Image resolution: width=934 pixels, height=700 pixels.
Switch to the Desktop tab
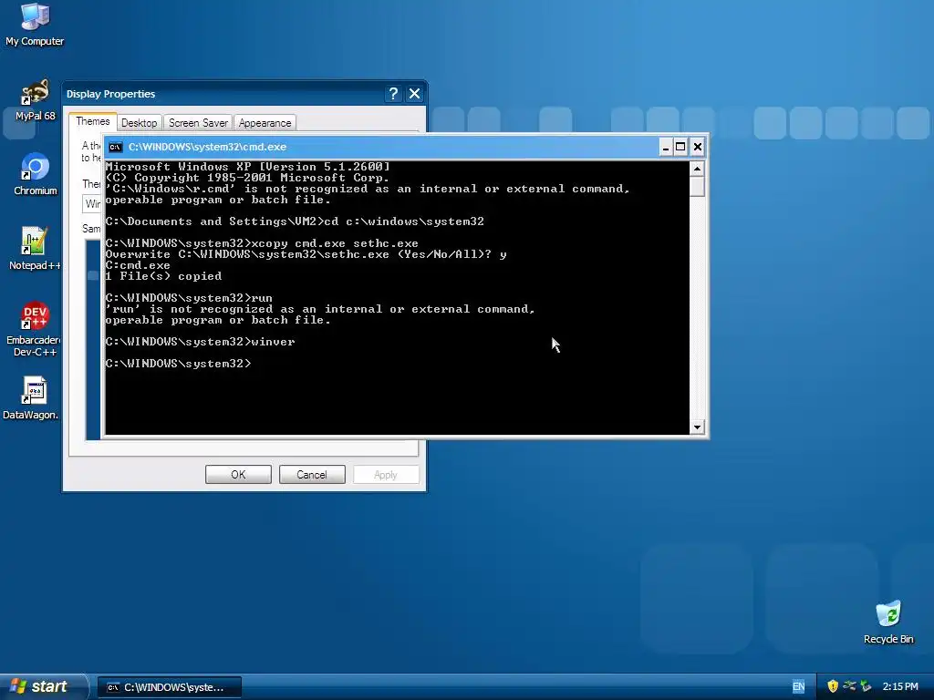pyautogui.click(x=139, y=123)
